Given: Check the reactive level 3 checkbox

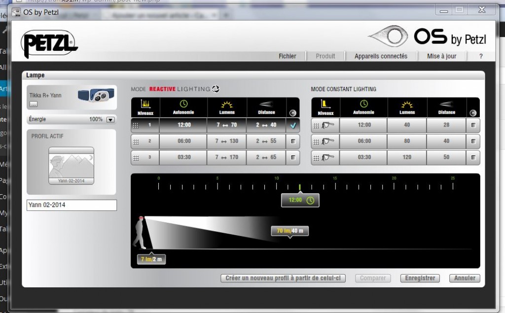Looking at the screenshot, I should [x=293, y=157].
